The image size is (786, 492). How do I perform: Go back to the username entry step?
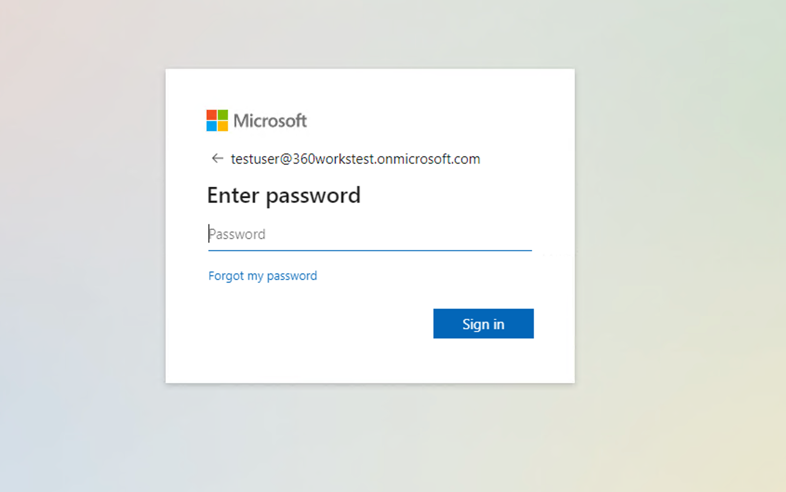click(x=217, y=159)
